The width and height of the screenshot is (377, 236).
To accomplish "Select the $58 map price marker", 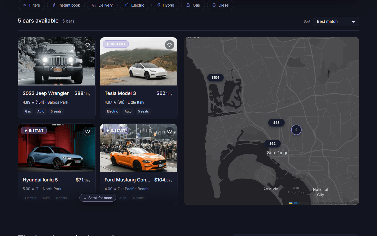I will click(276, 123).
